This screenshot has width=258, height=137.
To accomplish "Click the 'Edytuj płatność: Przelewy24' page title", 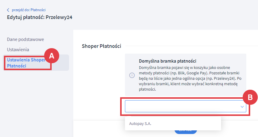I will (40, 17).
